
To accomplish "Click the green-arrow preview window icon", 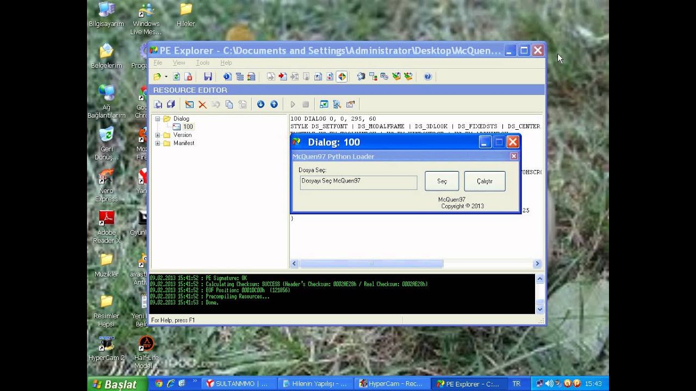I will 324,104.
